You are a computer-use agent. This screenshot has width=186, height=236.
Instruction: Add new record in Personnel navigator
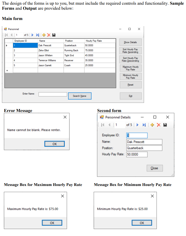tap(44, 35)
